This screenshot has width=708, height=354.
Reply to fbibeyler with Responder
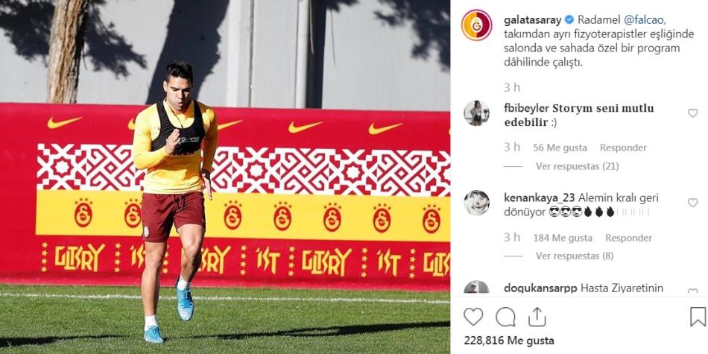623,148
